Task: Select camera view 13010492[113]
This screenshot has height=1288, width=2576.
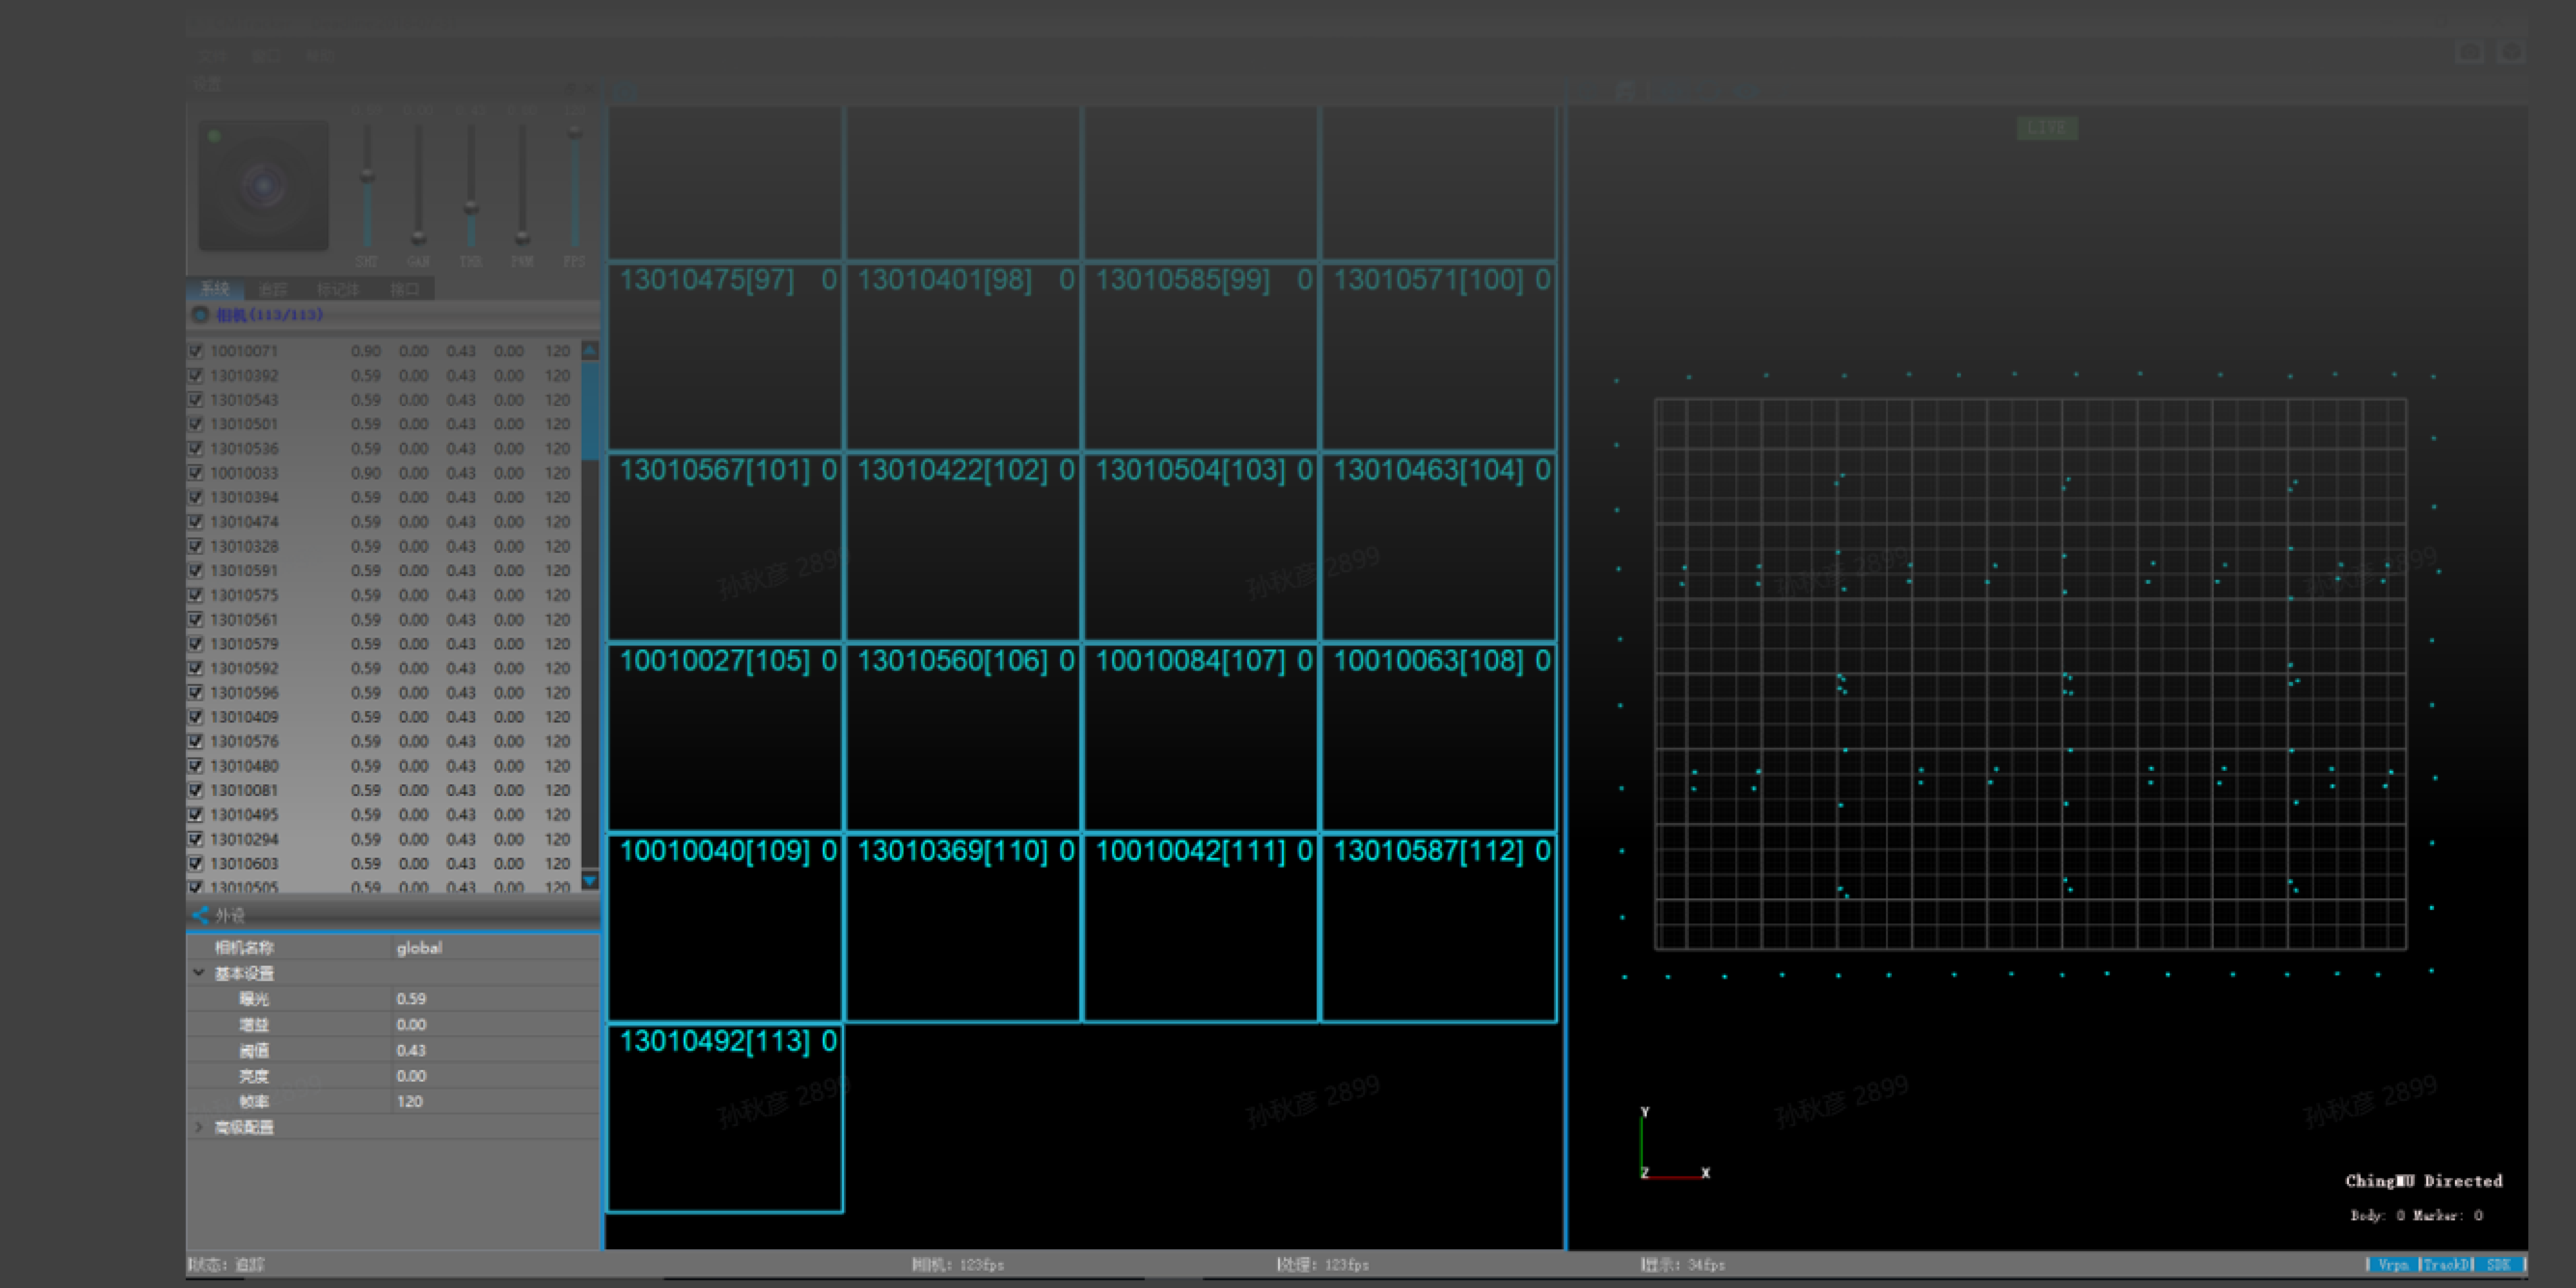Action: 725,1118
